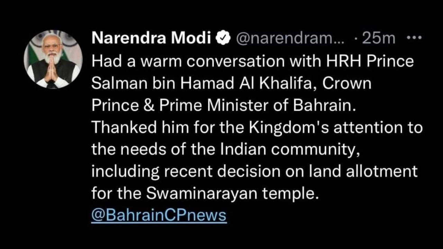
Task: Click the line "Prince & Prime Minister of Bahrain."
Action: click(x=224, y=105)
